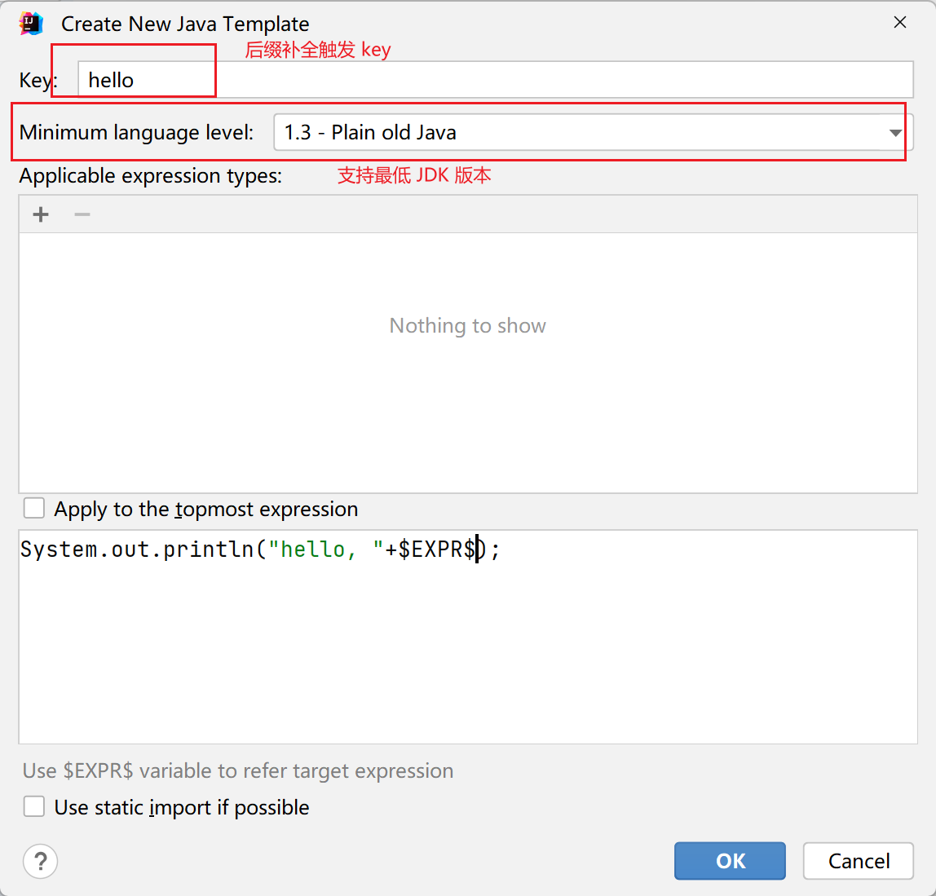Enable 'Apply to the topmost expression' checkbox
This screenshot has width=936, height=896.
[x=34, y=509]
